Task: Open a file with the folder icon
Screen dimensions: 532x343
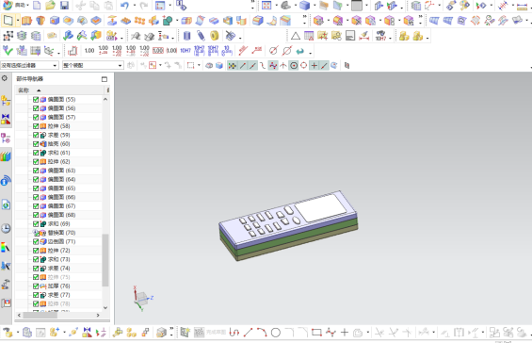Action: point(50,5)
